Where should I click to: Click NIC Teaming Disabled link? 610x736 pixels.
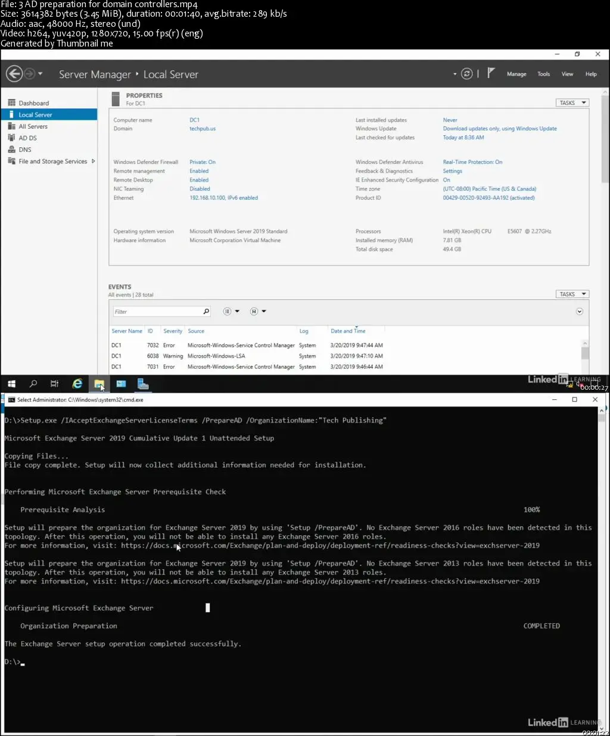tap(200, 189)
